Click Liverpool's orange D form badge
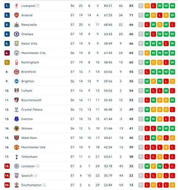Screen dimensions: 178x190 coord(147,6)
